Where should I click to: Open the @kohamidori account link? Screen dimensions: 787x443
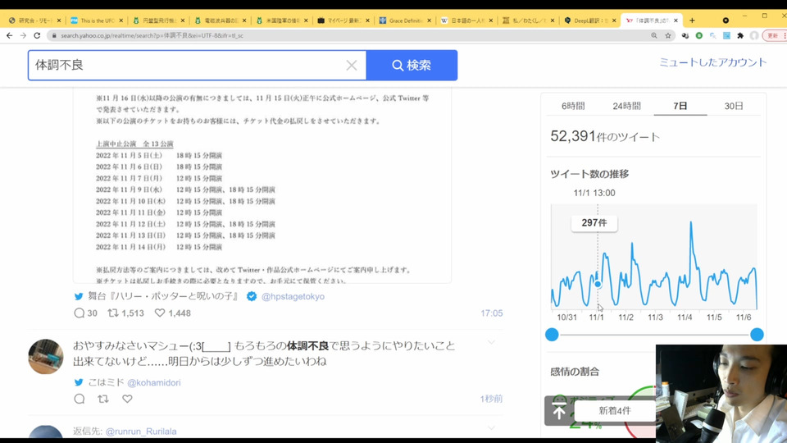tap(153, 383)
